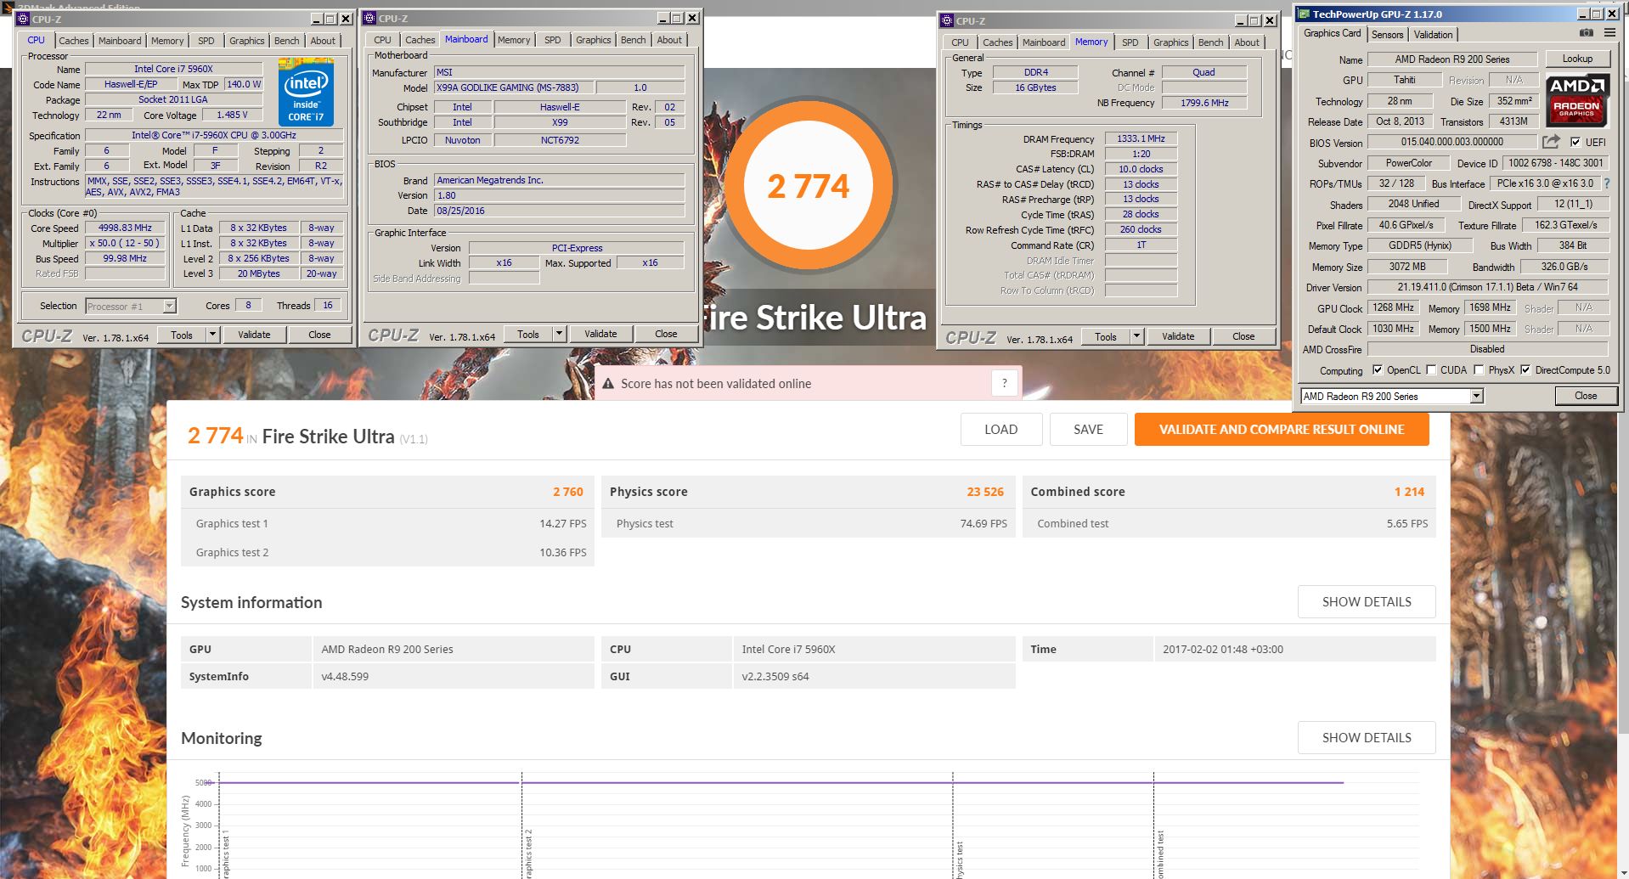Screen dimensions: 1629x879
Task: Open Tools dropdown arrow in CPU-Z CPU window
Action: (213, 335)
